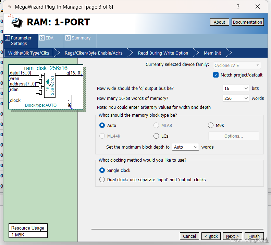Switch to Parameter Settings tab
The width and height of the screenshot is (271, 245).
(21, 41)
